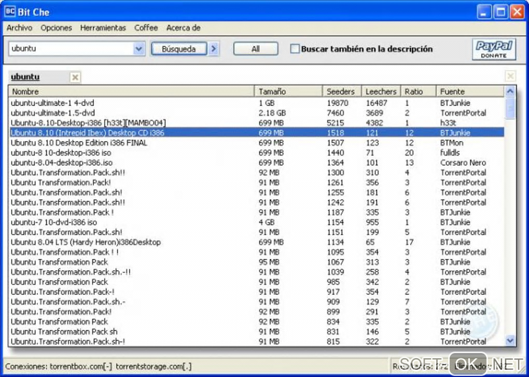Click 'torrentstorage.com[.]' in the status bar
Viewport: 529px width, 377px height.
154,366
